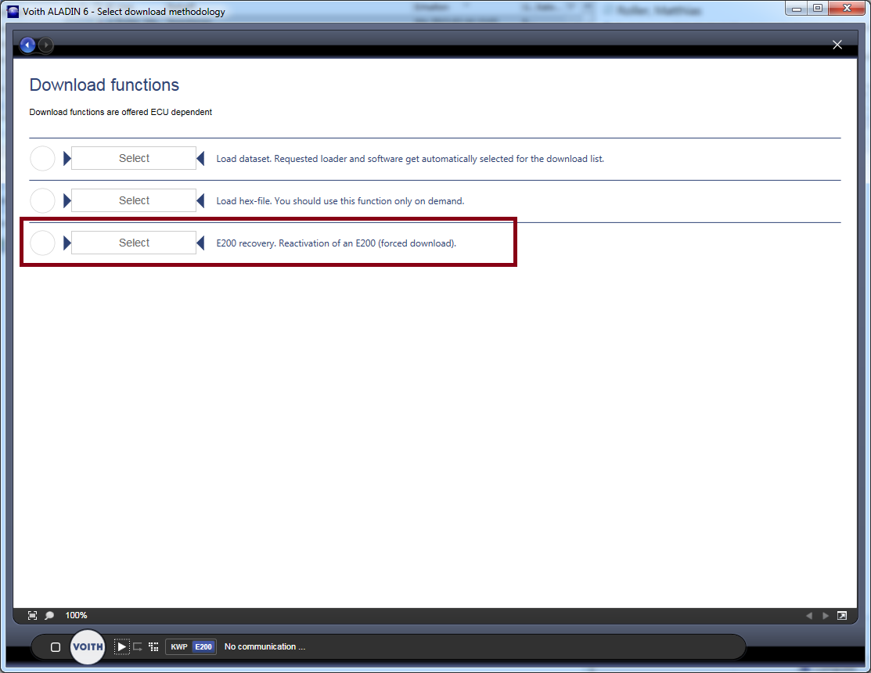Minimize the Voith ALADIN 6 window
The image size is (871, 673).
(x=796, y=9)
